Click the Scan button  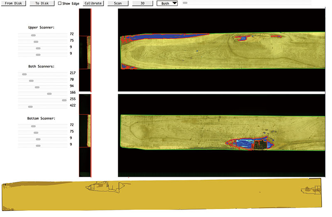[117, 3]
